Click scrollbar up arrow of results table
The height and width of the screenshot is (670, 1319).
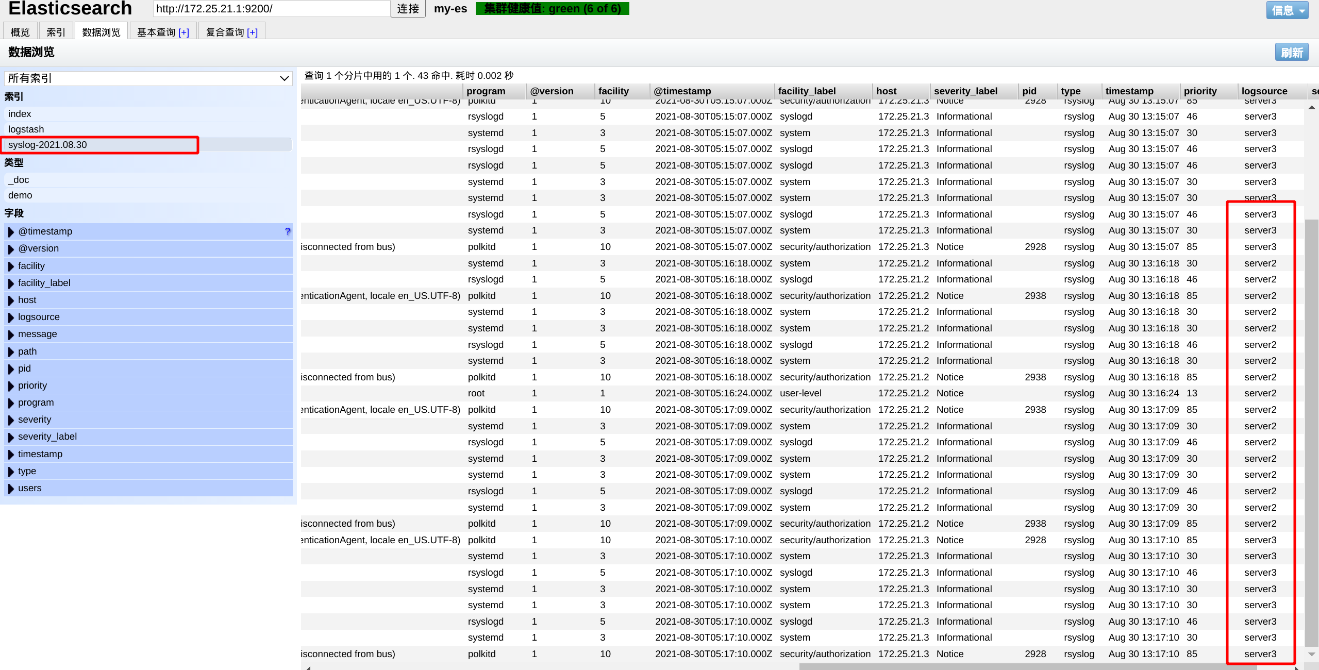(x=1311, y=107)
